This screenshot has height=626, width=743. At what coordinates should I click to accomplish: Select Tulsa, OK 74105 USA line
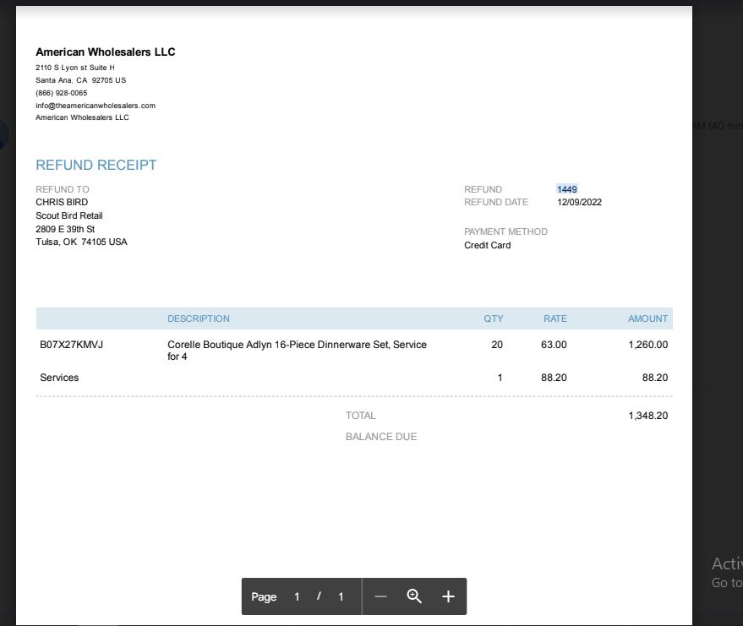pos(81,242)
